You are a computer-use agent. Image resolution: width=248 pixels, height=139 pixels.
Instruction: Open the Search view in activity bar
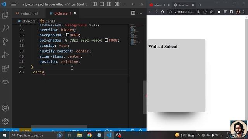click(5, 28)
